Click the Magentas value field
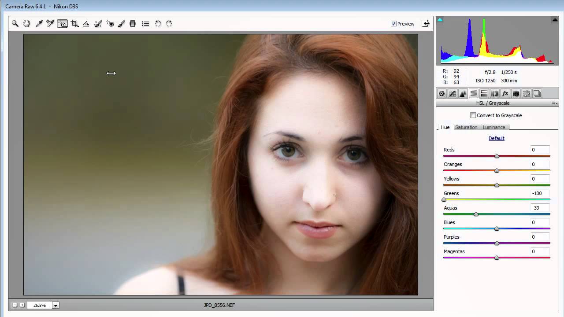Viewport: 564px width, 317px height. coord(540,251)
